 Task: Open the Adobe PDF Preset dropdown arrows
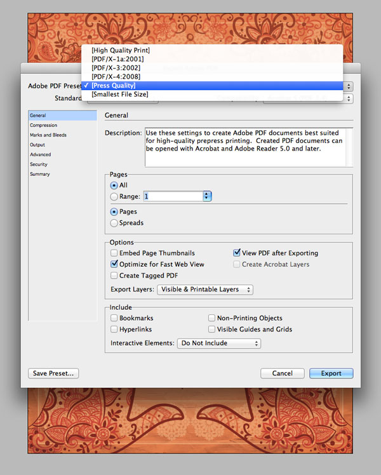point(349,86)
